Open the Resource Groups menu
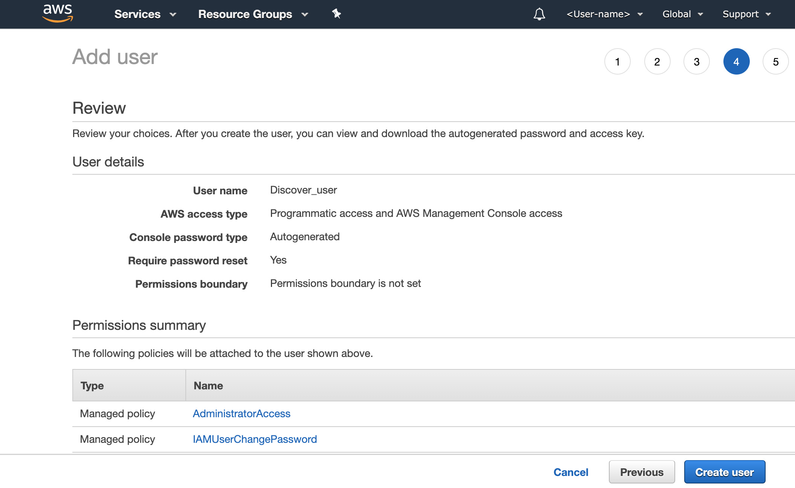This screenshot has height=488, width=795. (253, 14)
